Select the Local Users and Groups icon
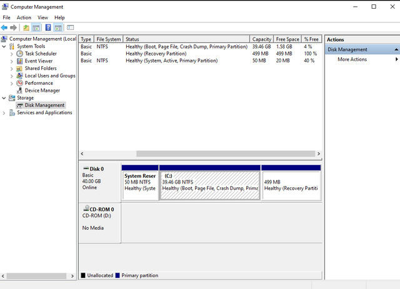 [19, 76]
